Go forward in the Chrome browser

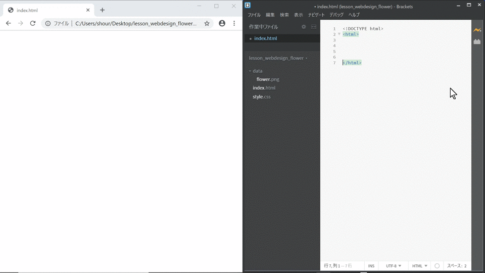point(20,23)
